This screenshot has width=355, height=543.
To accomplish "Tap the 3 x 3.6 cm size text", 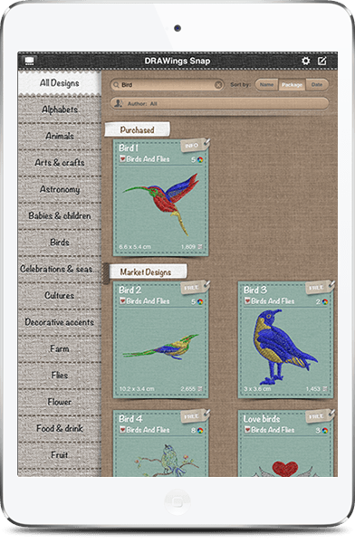I will pos(257,389).
